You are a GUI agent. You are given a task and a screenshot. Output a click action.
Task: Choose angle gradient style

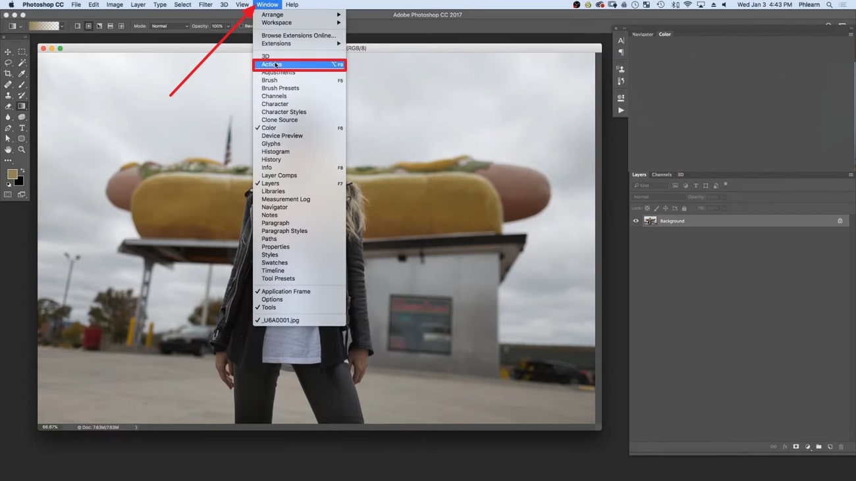pos(99,26)
